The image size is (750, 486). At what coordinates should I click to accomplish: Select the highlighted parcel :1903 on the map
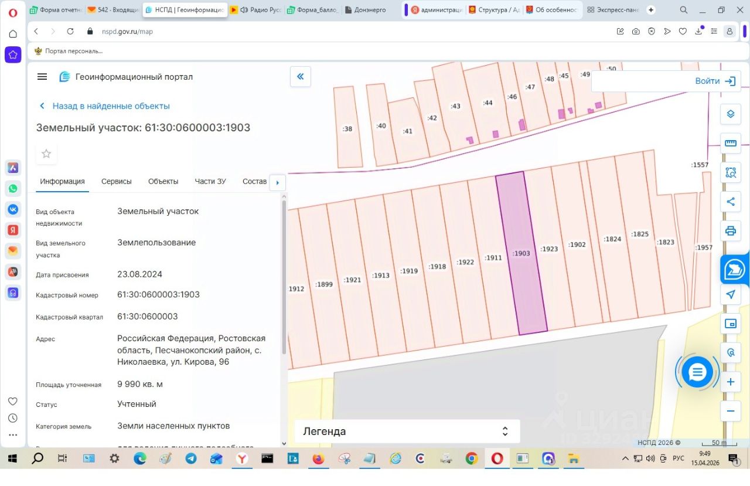click(521, 253)
